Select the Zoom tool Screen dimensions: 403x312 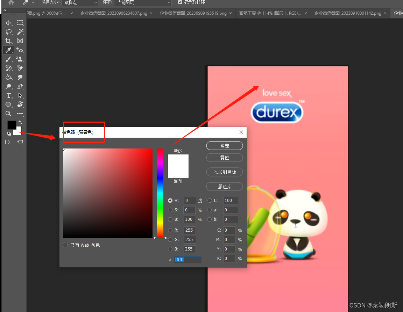pos(8,114)
